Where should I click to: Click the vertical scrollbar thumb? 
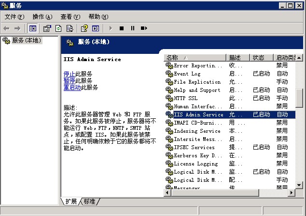[299, 98]
